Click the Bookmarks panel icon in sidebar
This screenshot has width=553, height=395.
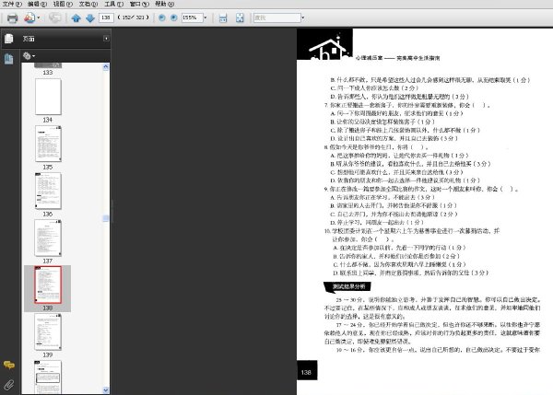pyautogui.click(x=9, y=59)
